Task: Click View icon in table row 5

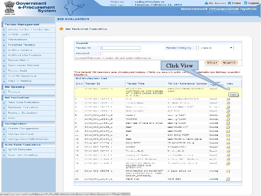Action: (228, 111)
